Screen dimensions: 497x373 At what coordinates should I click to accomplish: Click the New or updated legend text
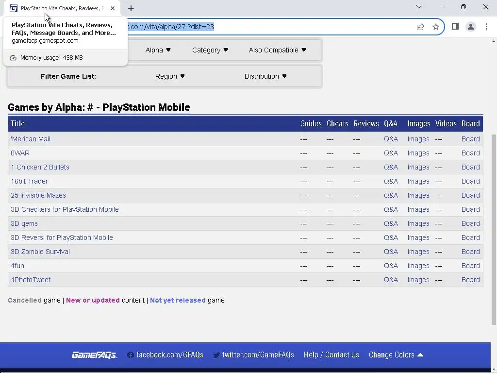coord(93,300)
